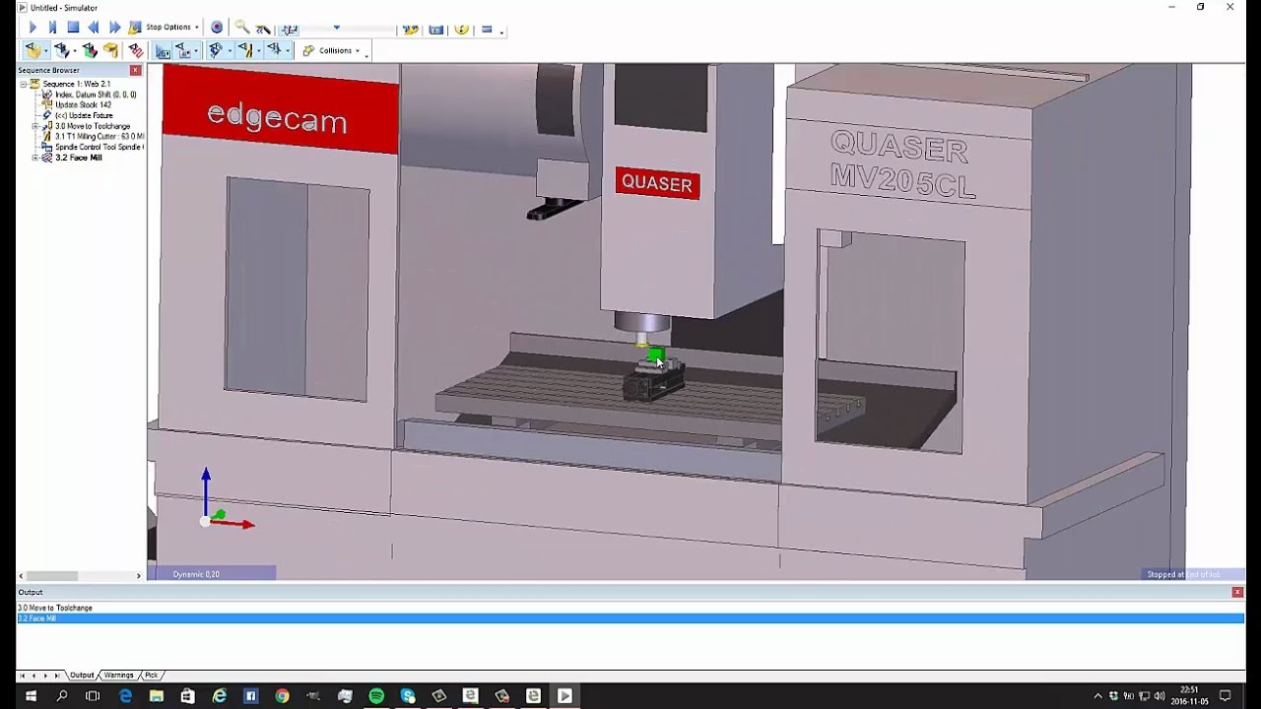This screenshot has width=1261, height=709.
Task: Open File Explorer from the taskbar
Action: (x=156, y=696)
